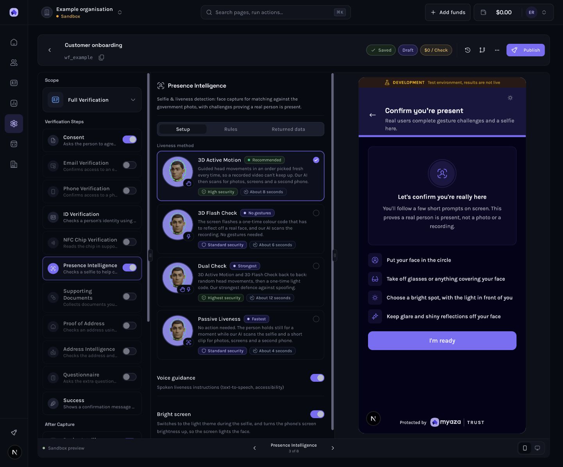
Task: Enable the Phone Verification toggle
Action: pos(130,191)
